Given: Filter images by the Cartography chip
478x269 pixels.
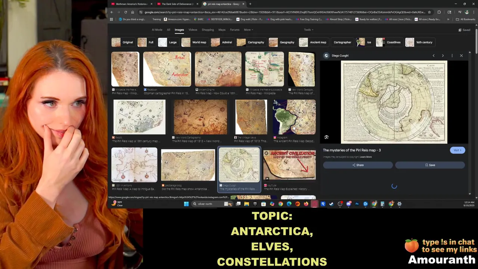Looking at the screenshot, I should tap(251, 42).
